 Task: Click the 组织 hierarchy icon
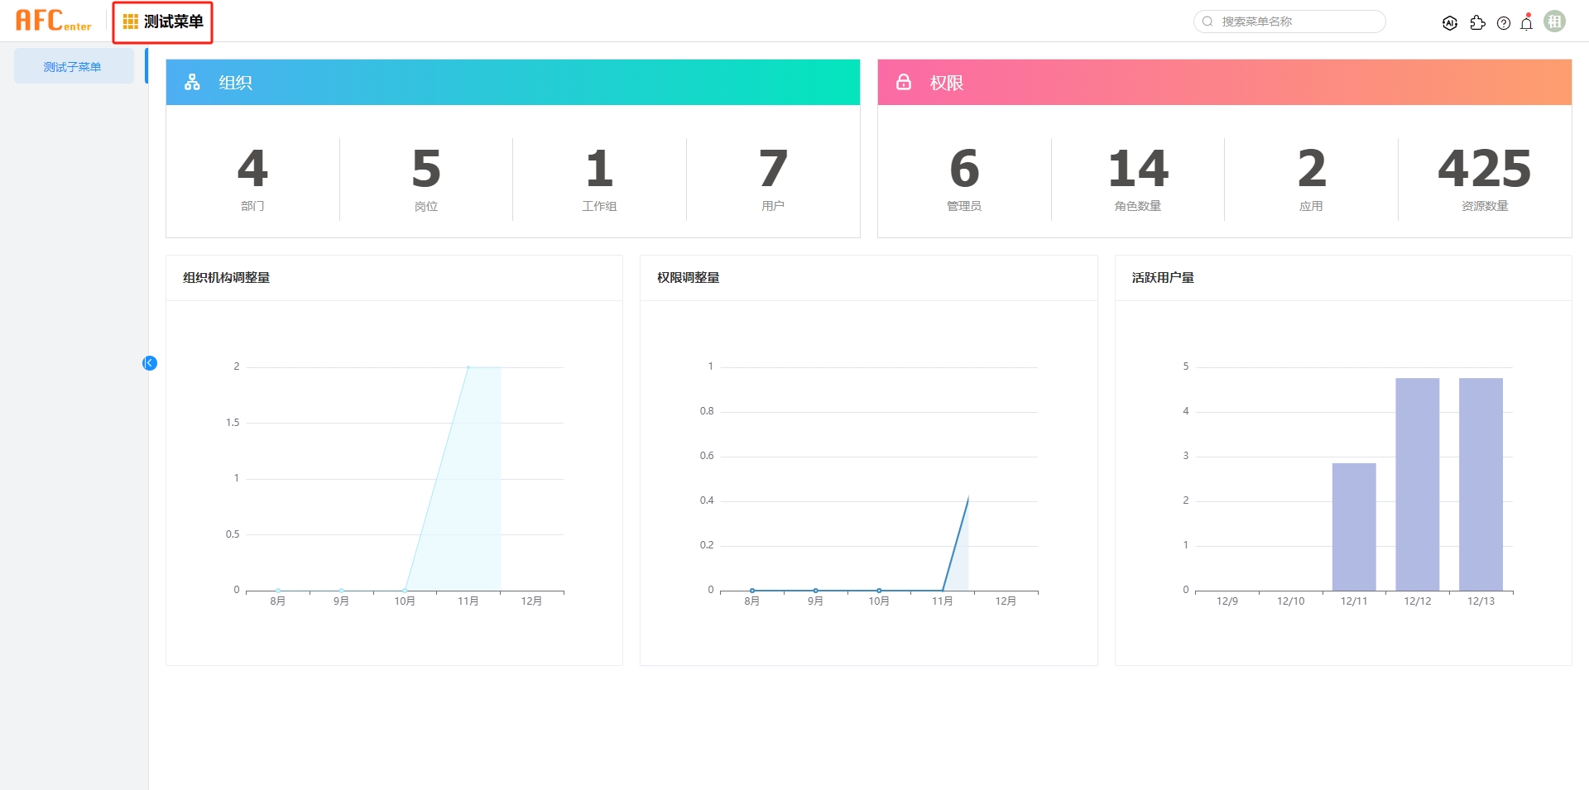(192, 82)
